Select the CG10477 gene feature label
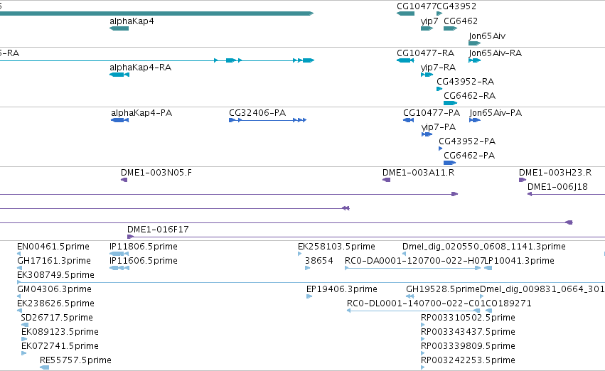 coord(417,6)
